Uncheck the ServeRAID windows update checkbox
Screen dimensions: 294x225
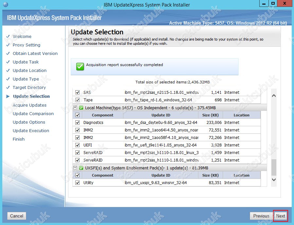click(78, 160)
